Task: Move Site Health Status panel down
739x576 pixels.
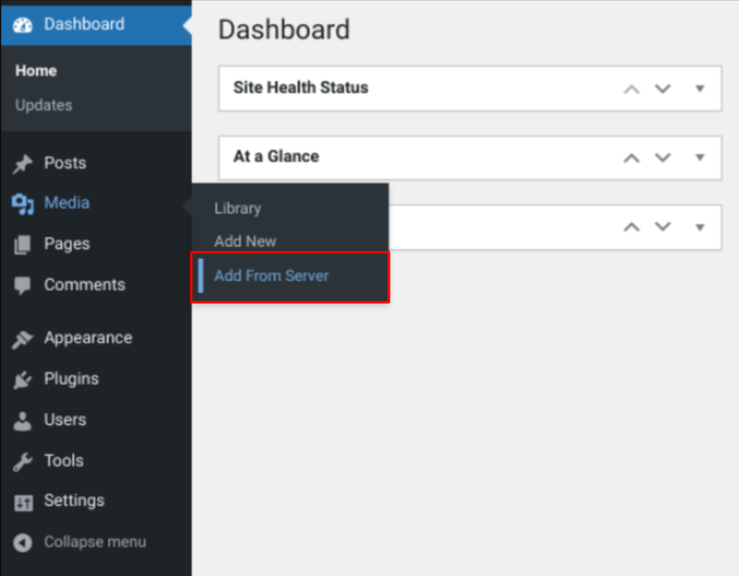Action: pos(663,88)
